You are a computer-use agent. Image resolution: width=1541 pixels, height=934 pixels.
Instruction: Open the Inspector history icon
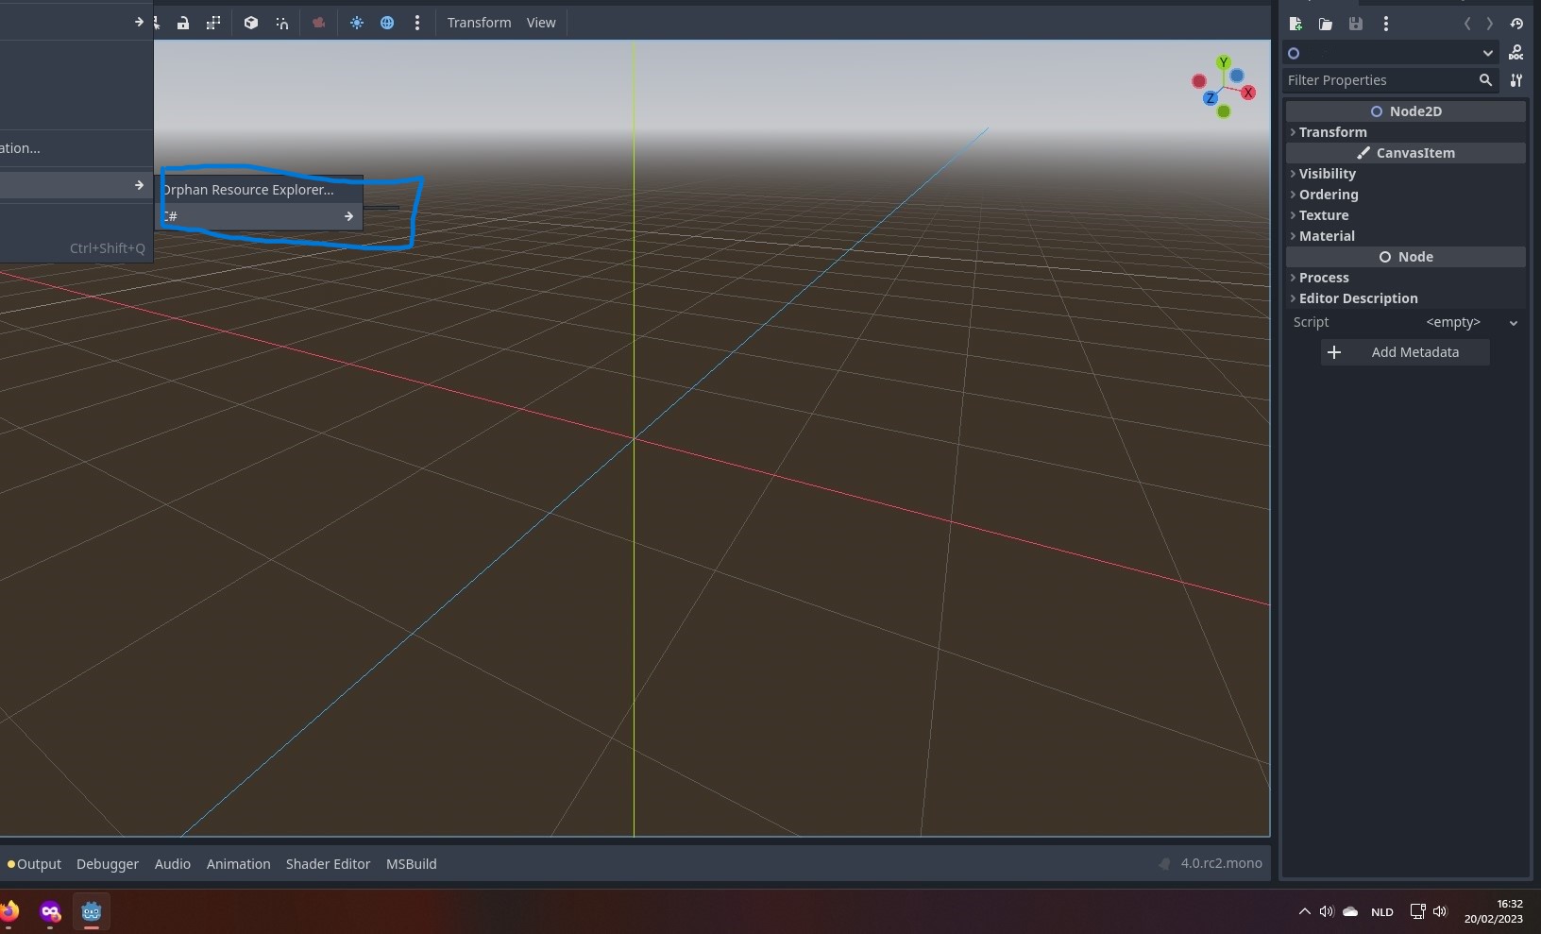click(x=1516, y=24)
